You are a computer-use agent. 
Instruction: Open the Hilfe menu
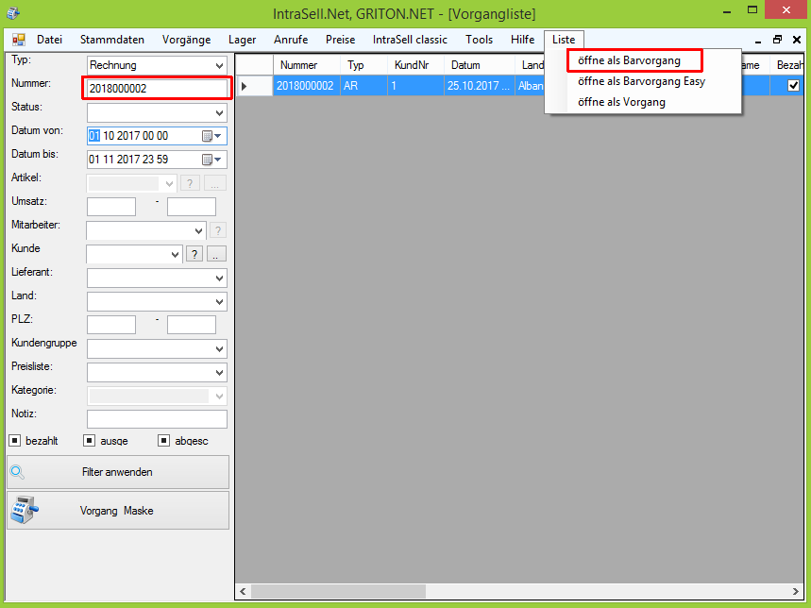tap(522, 40)
